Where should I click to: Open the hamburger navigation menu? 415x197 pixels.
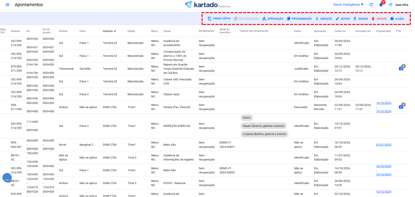pos(8,5)
